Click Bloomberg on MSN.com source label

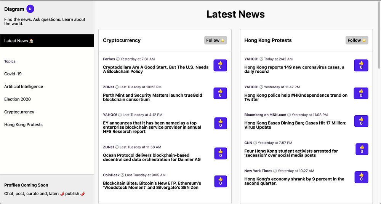(265, 115)
